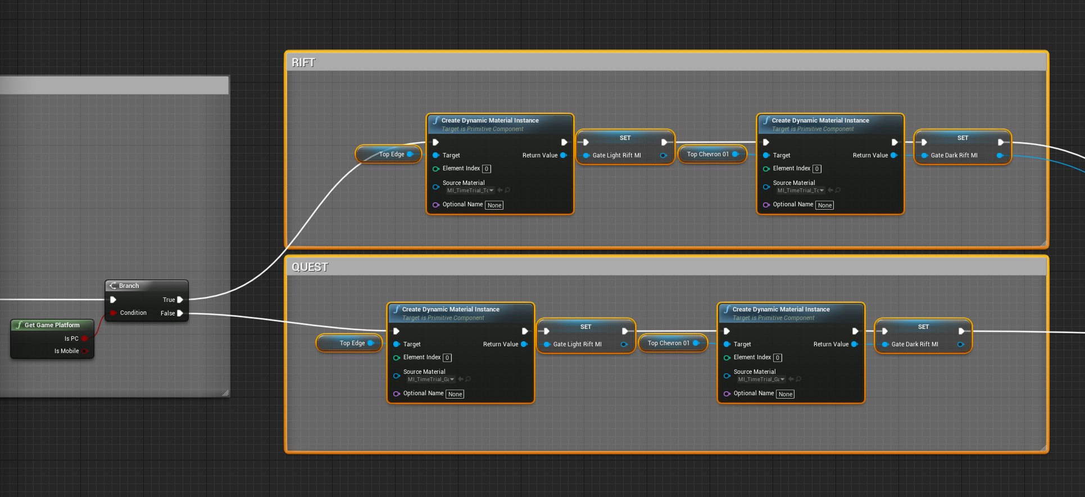Select the Get Game Platform node header
Image resolution: width=1085 pixels, height=497 pixels.
(52, 325)
